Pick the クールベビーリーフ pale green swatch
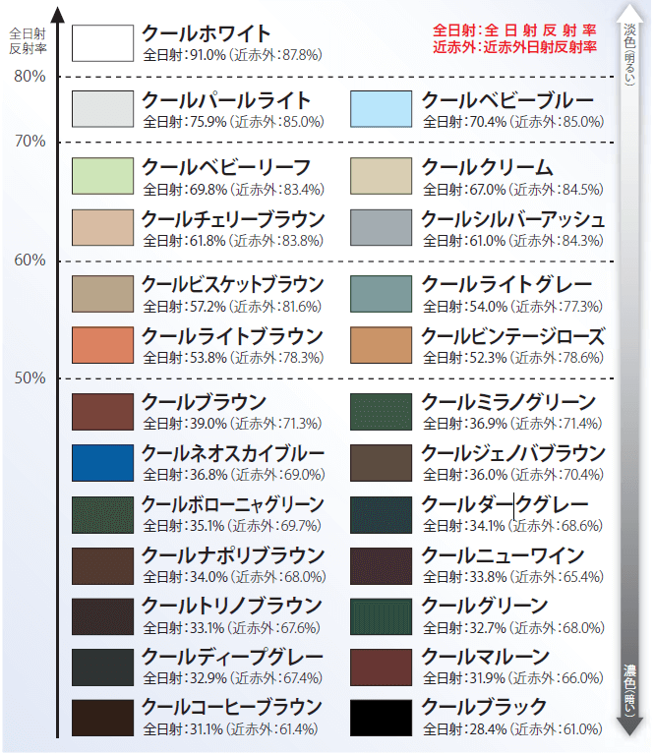The image size is (654, 754). [x=102, y=175]
